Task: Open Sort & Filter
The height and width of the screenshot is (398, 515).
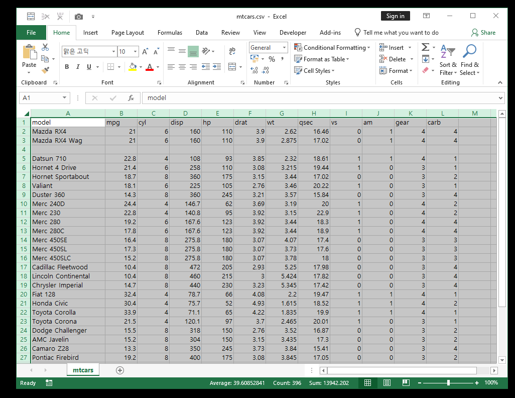Action: (x=448, y=60)
